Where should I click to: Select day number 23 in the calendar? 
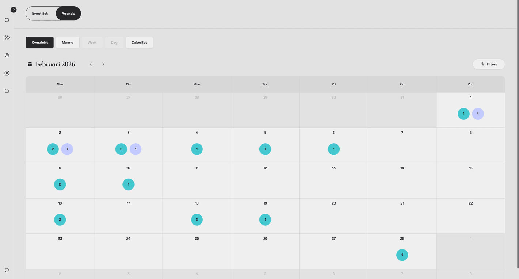point(60,238)
